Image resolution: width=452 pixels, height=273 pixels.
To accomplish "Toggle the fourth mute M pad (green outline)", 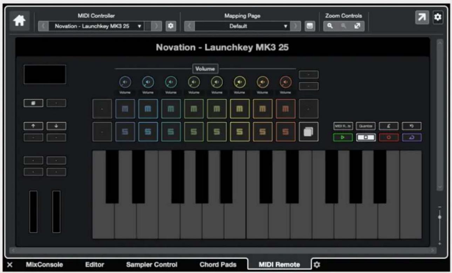I will 194,109.
